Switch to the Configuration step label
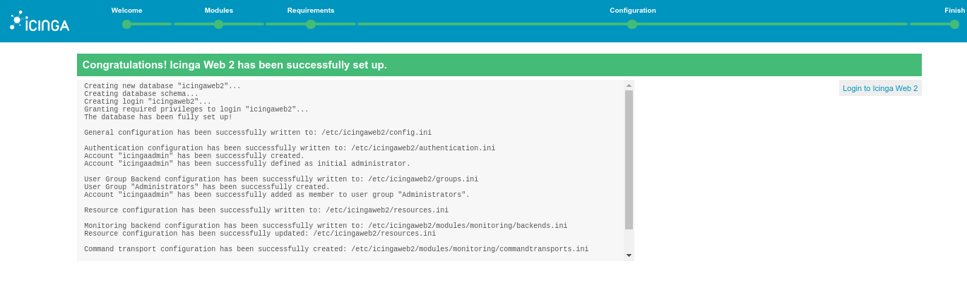The image size is (967, 283). click(x=633, y=11)
